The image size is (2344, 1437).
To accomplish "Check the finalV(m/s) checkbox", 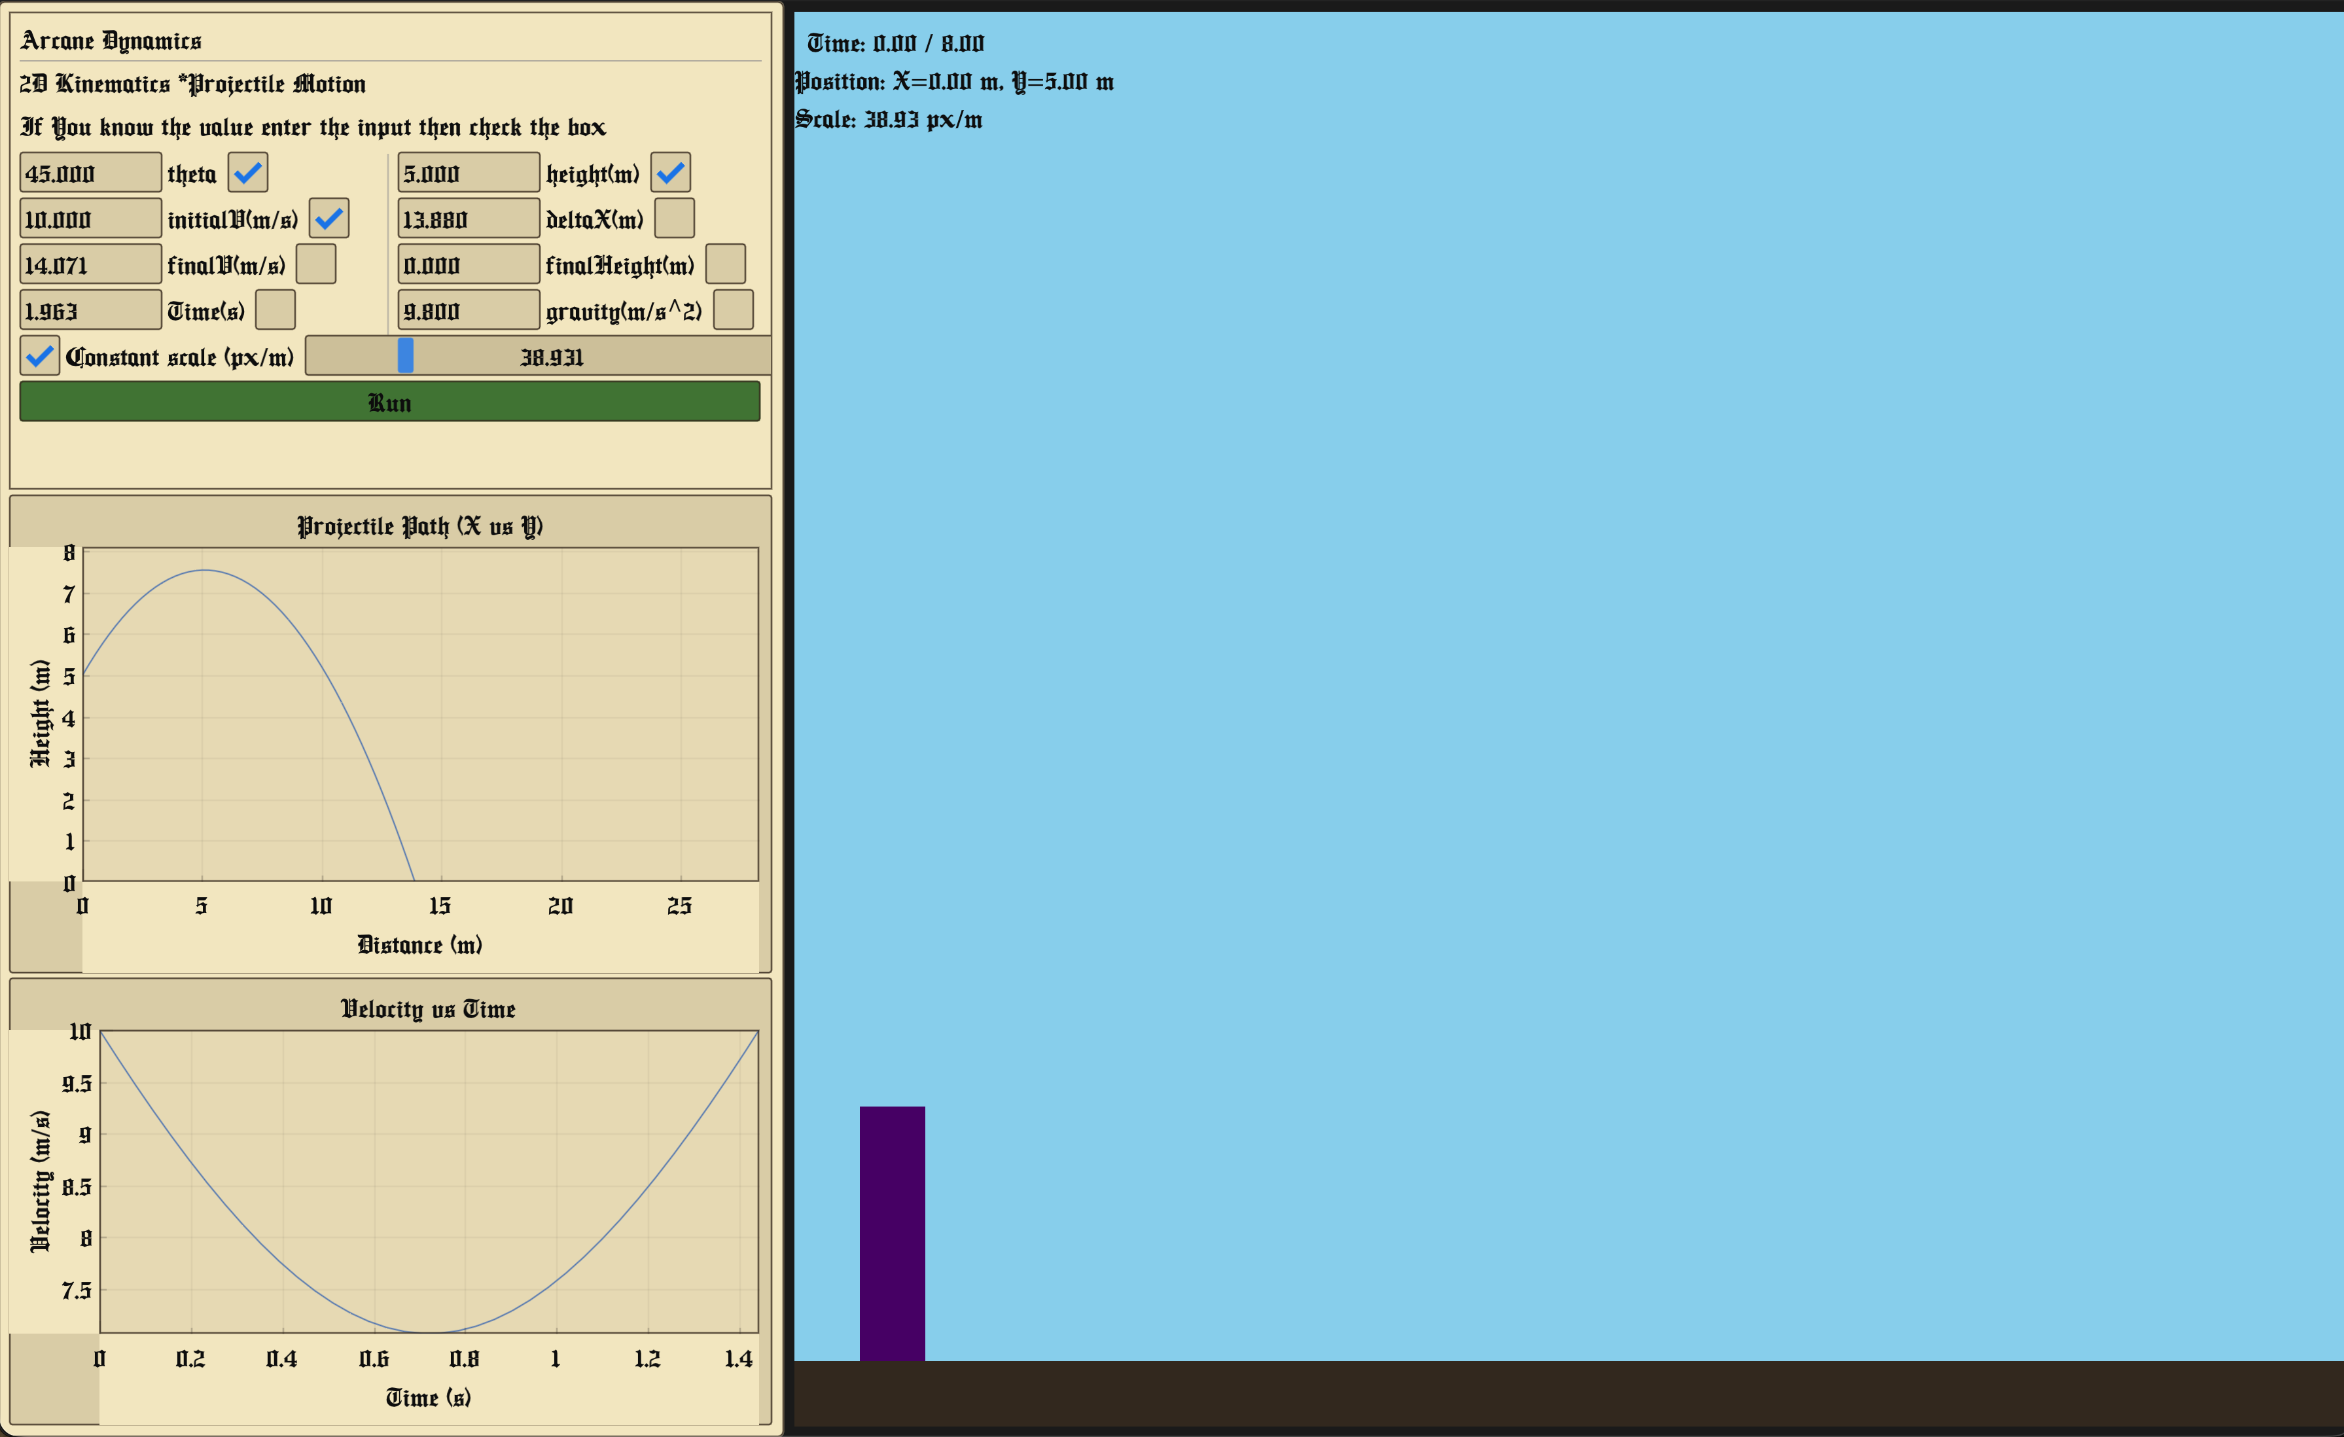I will click(316, 264).
